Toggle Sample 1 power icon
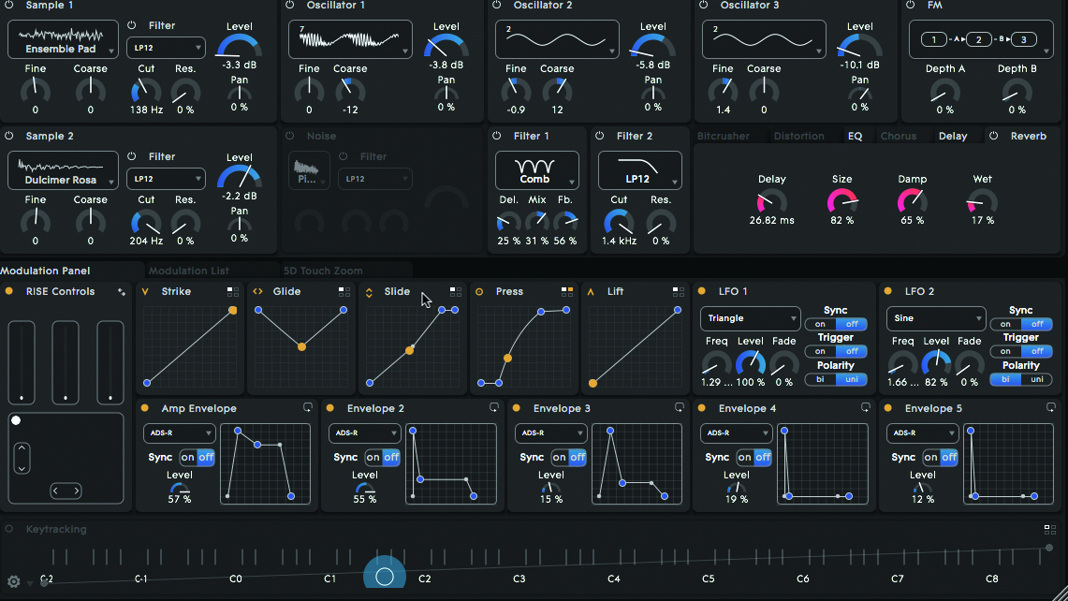Screen dimensions: 1068x601 (8, 5)
